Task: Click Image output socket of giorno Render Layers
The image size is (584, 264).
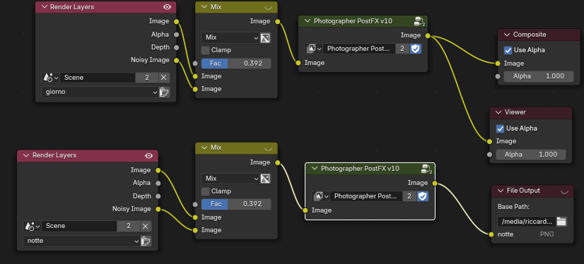Action: click(x=176, y=22)
